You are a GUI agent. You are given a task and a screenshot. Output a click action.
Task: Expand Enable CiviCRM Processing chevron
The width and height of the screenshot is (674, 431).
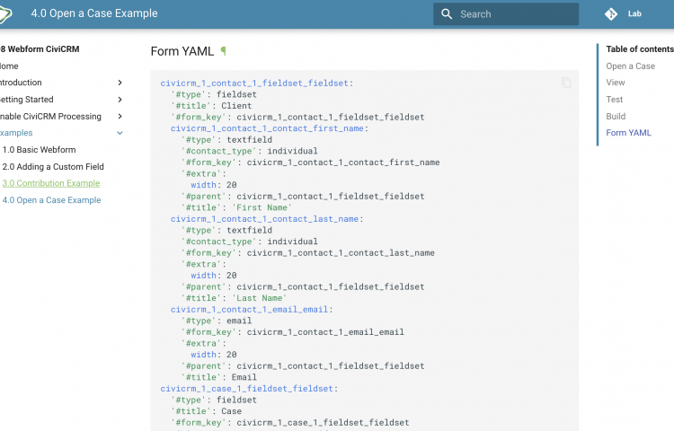pos(120,117)
